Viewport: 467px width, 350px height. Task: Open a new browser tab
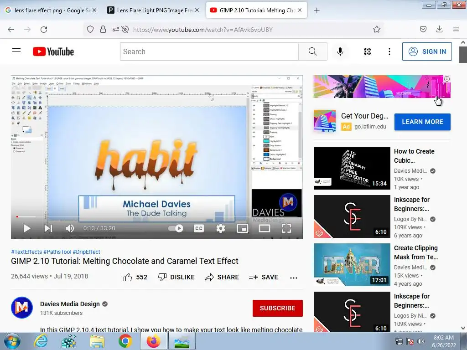pyautogui.click(x=317, y=10)
